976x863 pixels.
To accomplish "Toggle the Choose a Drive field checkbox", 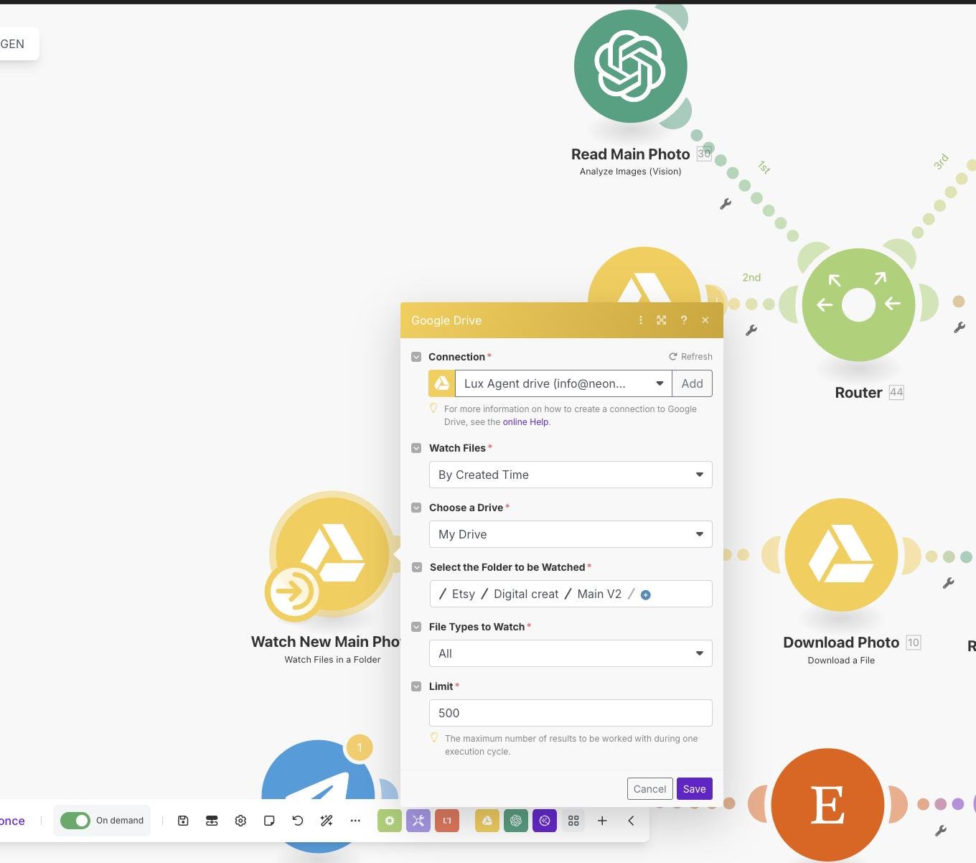I will [416, 508].
